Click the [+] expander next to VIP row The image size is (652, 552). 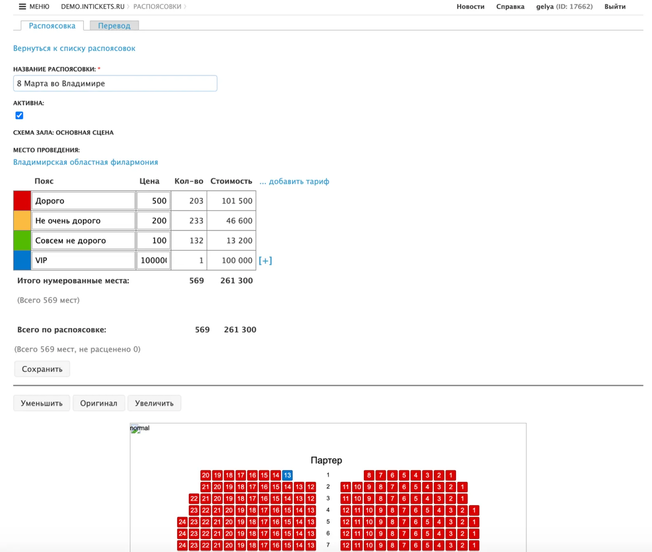pyautogui.click(x=265, y=260)
